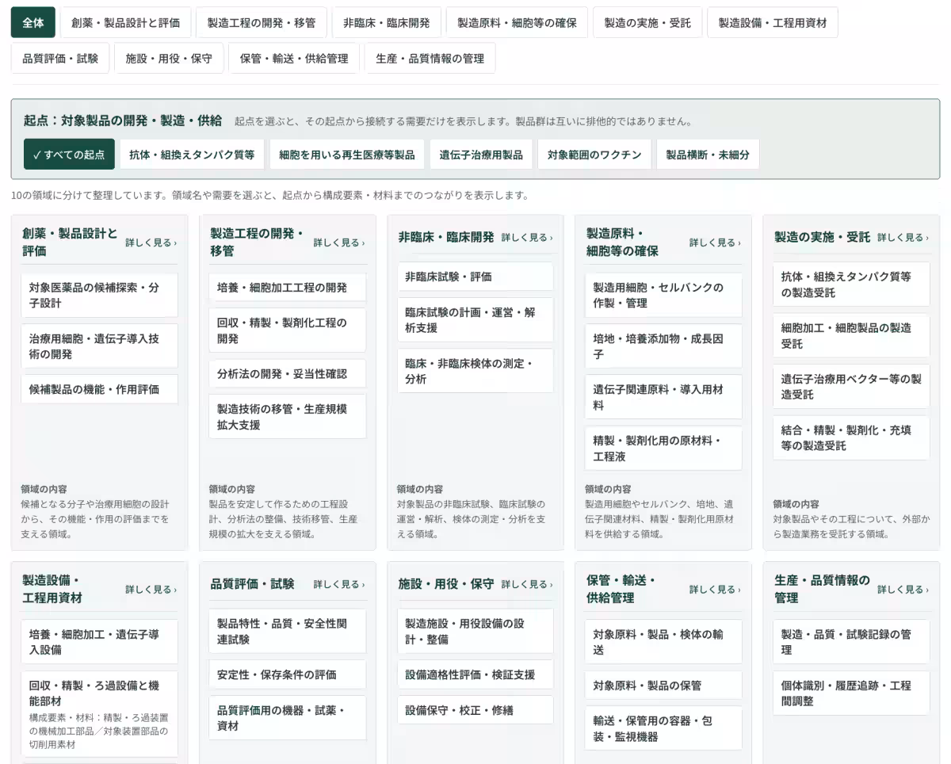This screenshot has height=764, width=951.
Task: Select 臨床試験の計画・運営・解析支援 item
Action: point(475,320)
